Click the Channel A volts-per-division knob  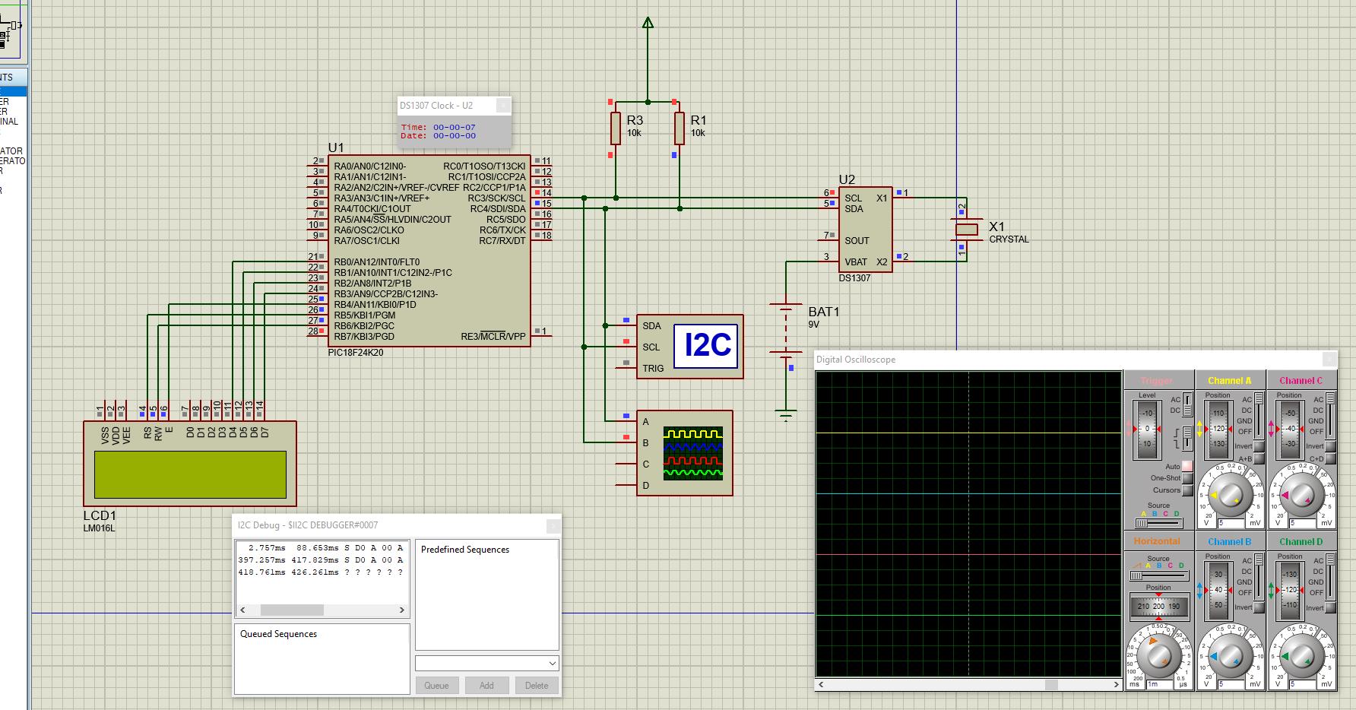click(1230, 495)
